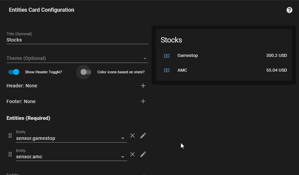Open the help icon for card configuration
299x175 pixels.
[x=289, y=10]
